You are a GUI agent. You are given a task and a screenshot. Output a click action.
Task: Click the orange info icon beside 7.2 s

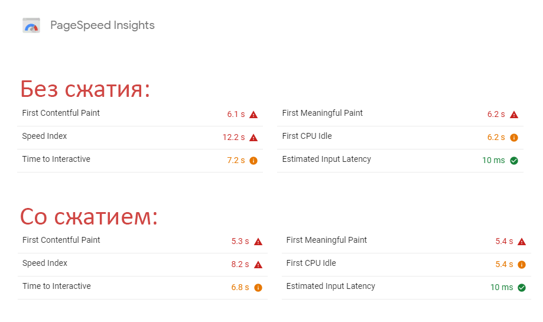[x=253, y=161]
